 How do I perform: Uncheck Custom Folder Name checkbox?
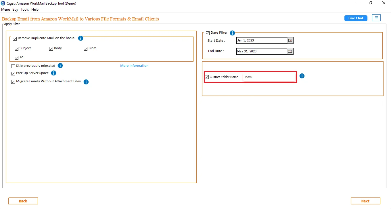pos(207,77)
